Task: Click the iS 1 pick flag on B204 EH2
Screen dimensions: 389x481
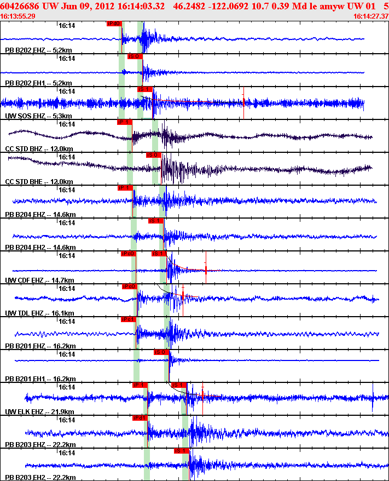Action: point(155,221)
